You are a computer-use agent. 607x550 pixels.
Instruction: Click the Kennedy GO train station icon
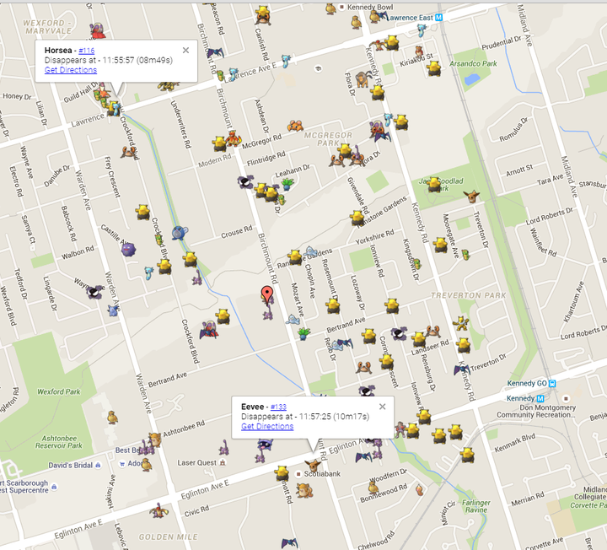[x=552, y=384]
